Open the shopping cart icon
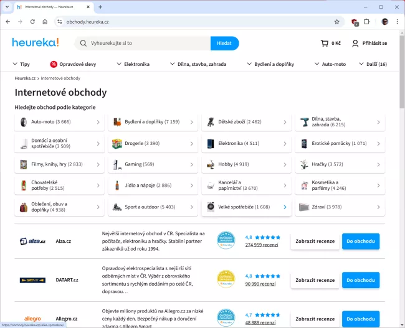 pyautogui.click(x=324, y=44)
